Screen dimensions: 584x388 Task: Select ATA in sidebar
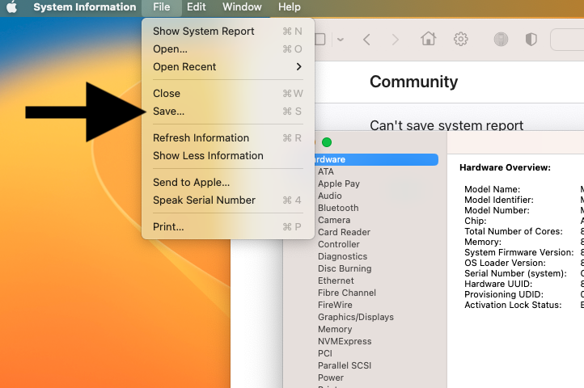click(x=326, y=171)
